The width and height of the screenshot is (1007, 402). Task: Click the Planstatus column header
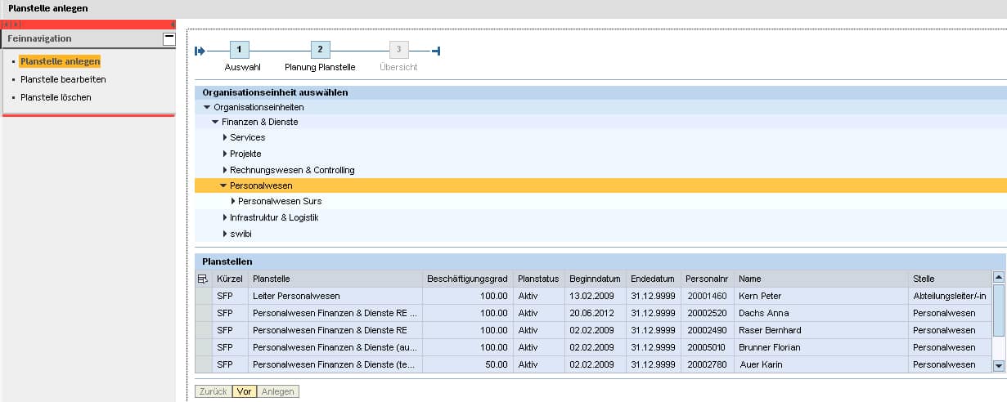(538, 279)
